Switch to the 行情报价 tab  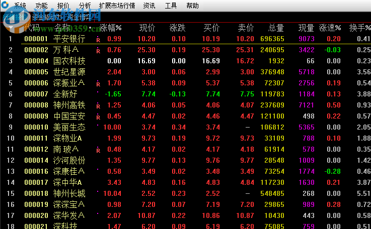[15, 17]
